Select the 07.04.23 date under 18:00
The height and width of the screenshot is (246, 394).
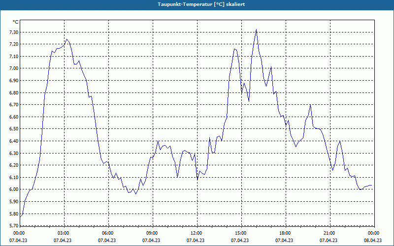point(284,241)
